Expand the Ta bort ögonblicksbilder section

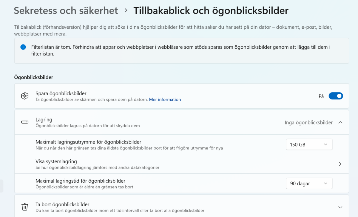click(340, 207)
